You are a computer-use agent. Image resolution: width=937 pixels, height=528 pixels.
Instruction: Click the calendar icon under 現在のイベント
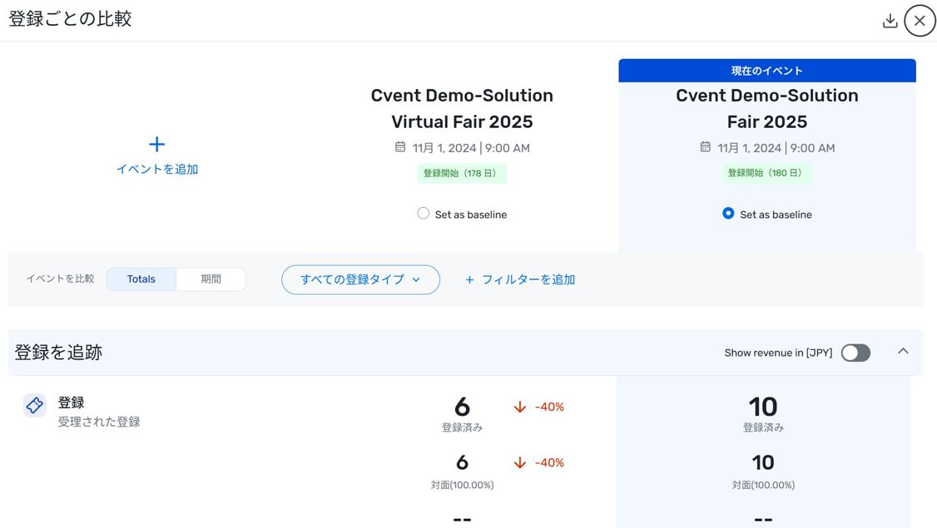tap(705, 147)
